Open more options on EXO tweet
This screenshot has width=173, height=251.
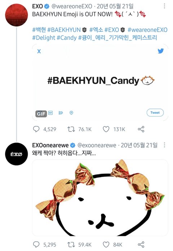[x=164, y=6]
